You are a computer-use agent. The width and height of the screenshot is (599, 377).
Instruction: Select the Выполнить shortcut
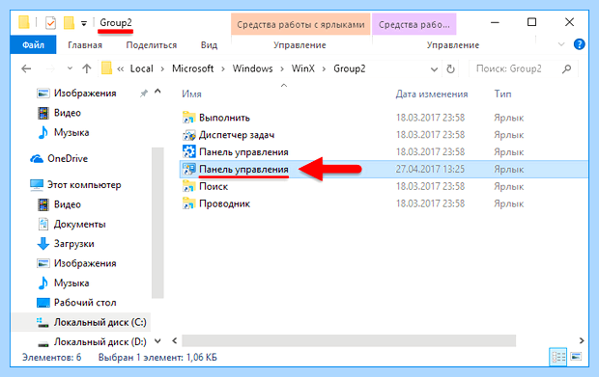point(224,118)
